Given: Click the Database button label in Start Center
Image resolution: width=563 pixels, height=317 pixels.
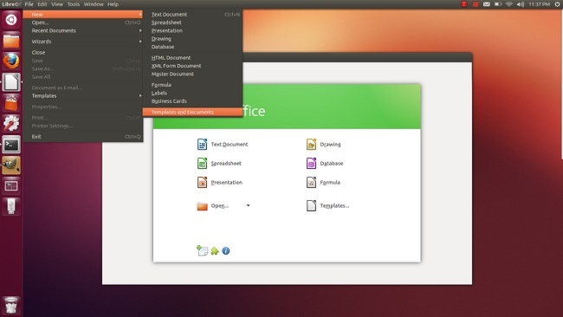Looking at the screenshot, I should (332, 164).
